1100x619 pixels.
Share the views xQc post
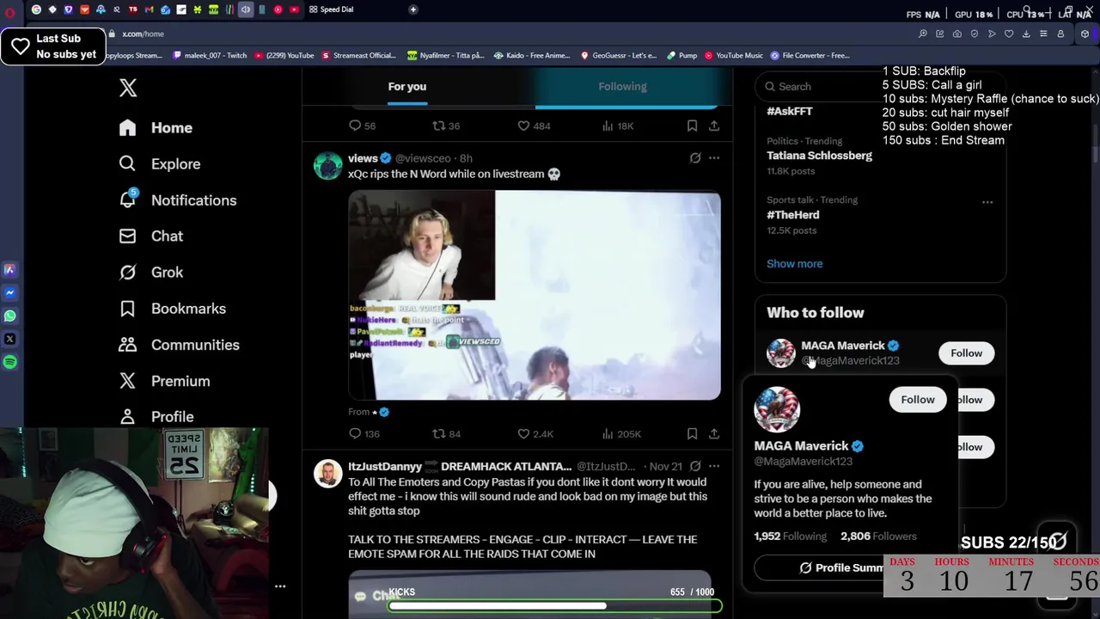click(713, 433)
